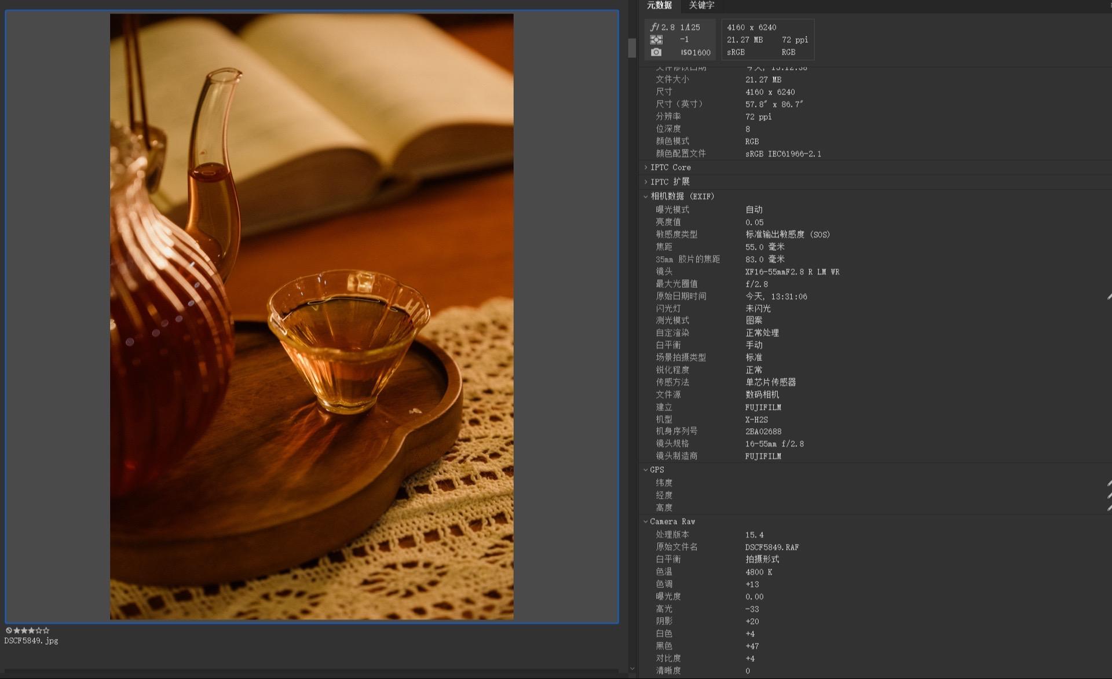Select the lens value XF16-55mmF2.8 R LM WR
The height and width of the screenshot is (679, 1112).
[x=792, y=272]
